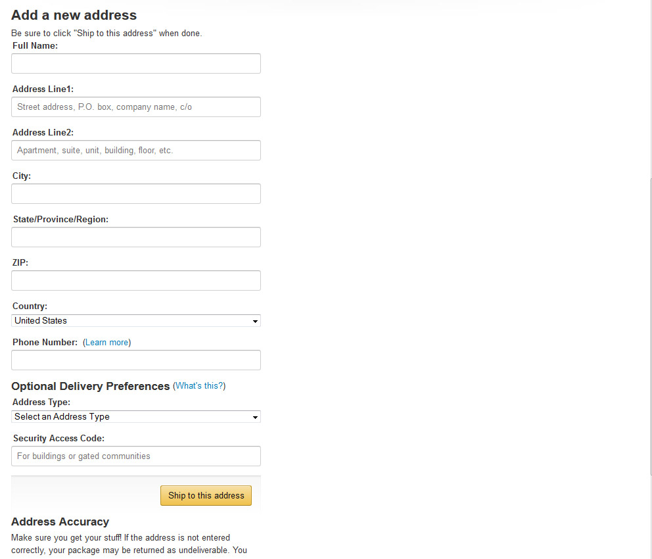Click the "Optional Delivery Preferences" heading
Image resolution: width=652 pixels, height=559 pixels.
click(x=91, y=387)
